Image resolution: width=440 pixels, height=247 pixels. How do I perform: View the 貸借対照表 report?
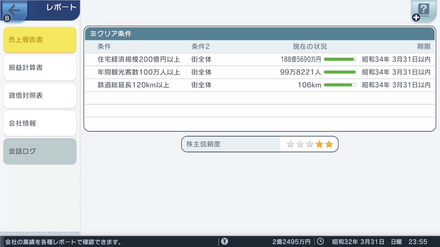pos(40,96)
